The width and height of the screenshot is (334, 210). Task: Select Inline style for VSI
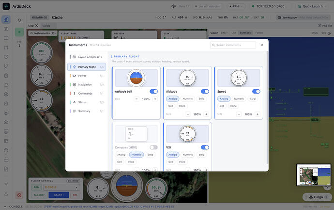coord(182,162)
